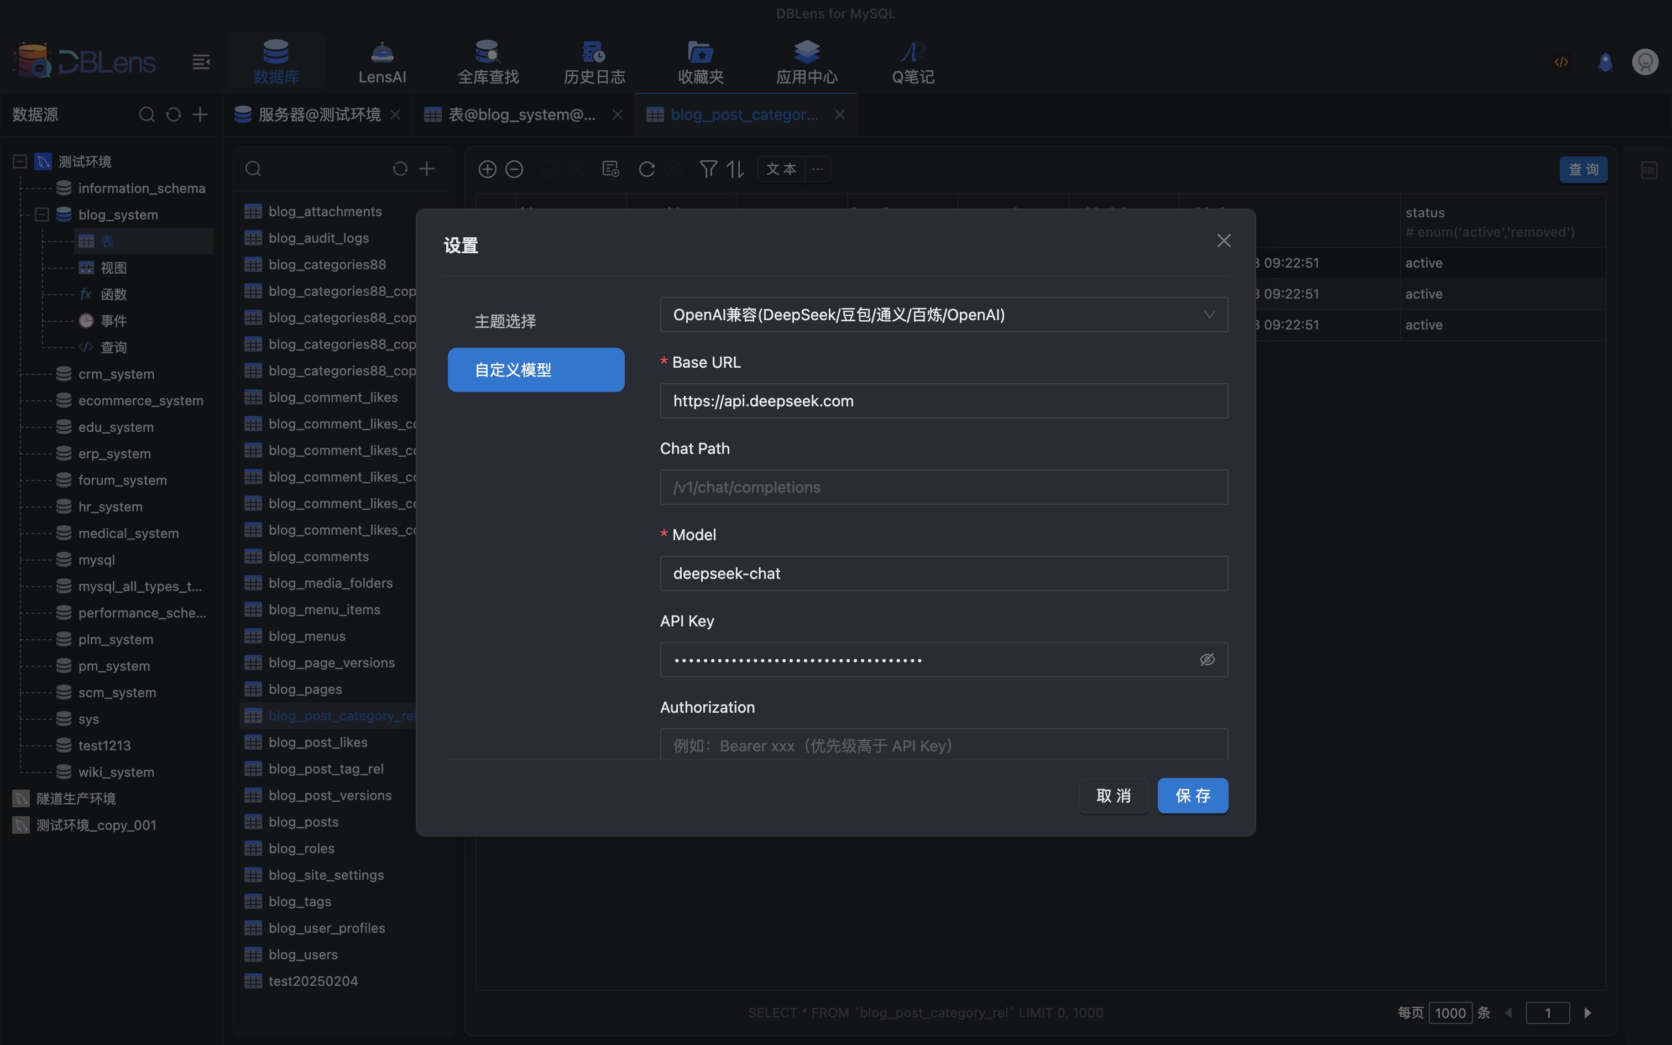The height and width of the screenshot is (1045, 1672).
Task: Switch to the 服务器@测试环境 tab
Action: tap(318, 115)
